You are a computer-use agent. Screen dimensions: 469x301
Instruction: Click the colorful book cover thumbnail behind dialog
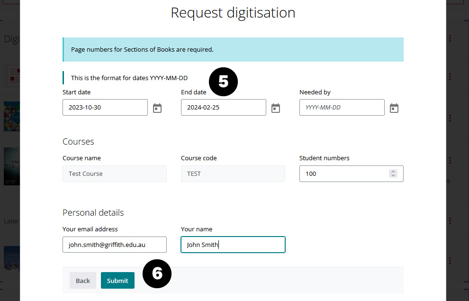(x=11, y=116)
